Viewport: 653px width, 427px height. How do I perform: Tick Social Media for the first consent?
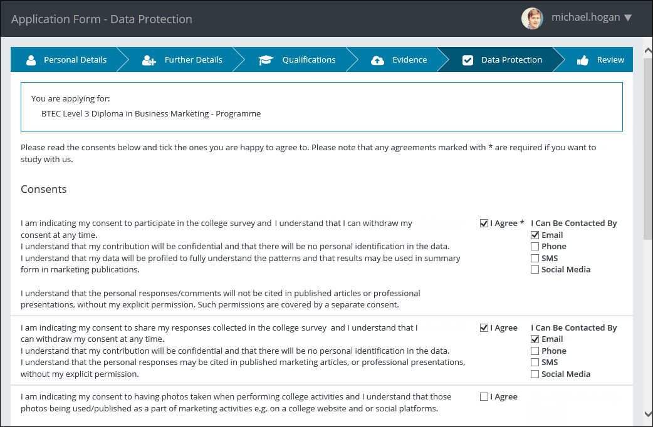[535, 270]
